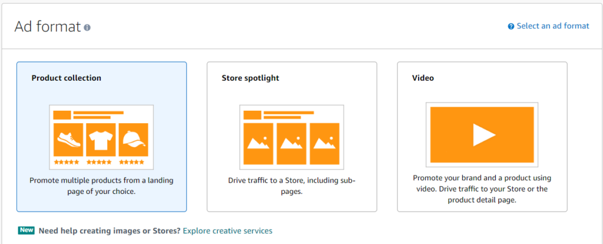Click the last image placeholder in Store spotlight
Viewport: 603px width, 244px height.
324,144
